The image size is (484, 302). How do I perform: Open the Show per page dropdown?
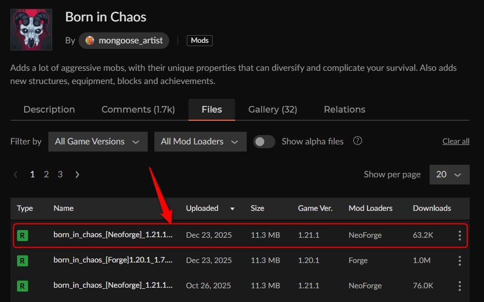449,175
